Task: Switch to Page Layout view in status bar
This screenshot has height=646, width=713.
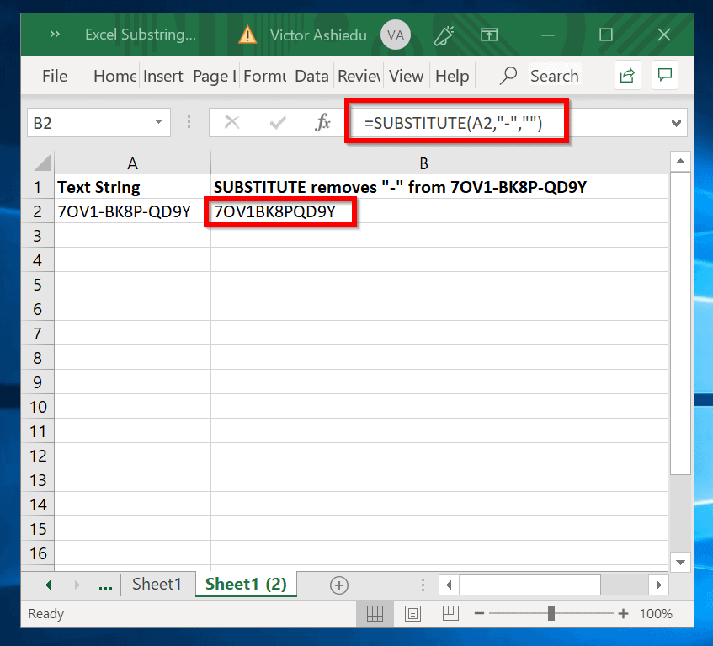Action: (x=412, y=613)
